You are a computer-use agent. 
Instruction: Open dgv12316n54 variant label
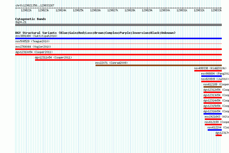216,111
